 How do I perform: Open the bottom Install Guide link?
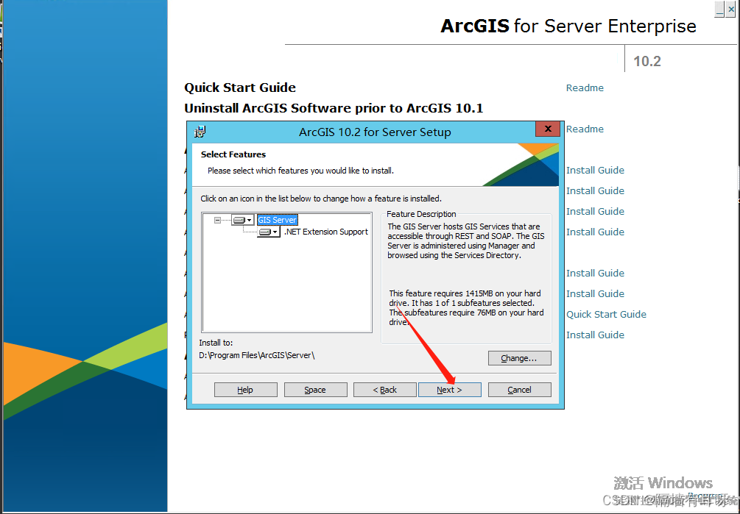pyautogui.click(x=595, y=335)
